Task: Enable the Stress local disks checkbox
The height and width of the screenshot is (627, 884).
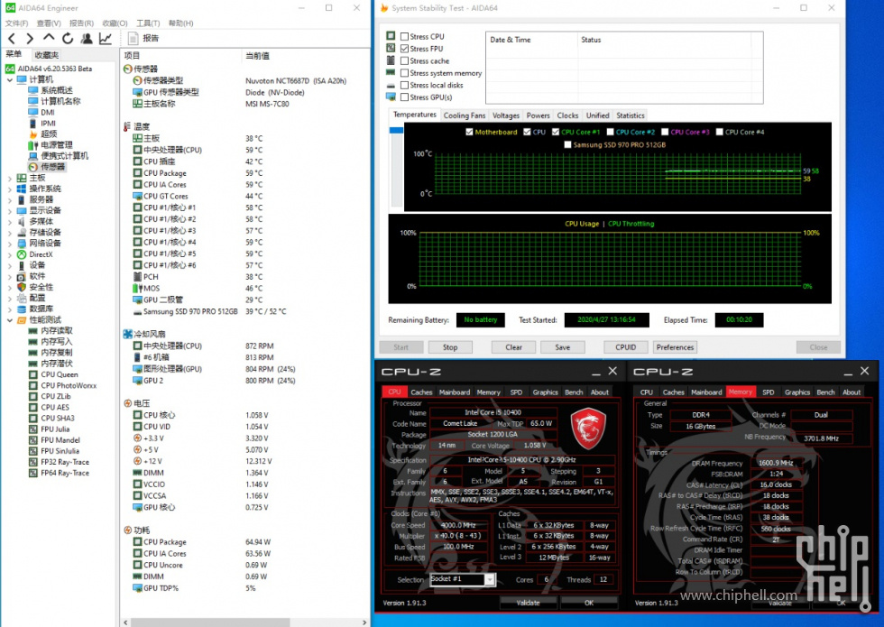Action: coord(404,85)
